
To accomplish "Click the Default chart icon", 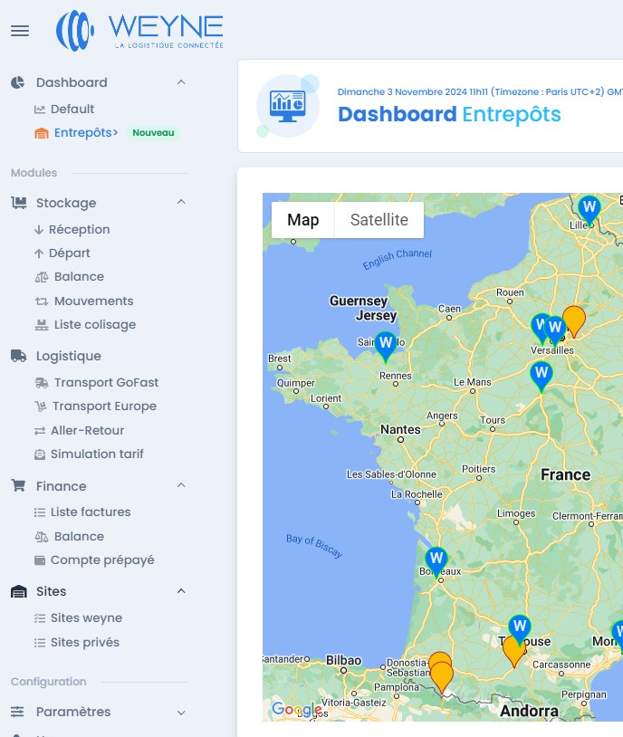I will [x=40, y=110].
